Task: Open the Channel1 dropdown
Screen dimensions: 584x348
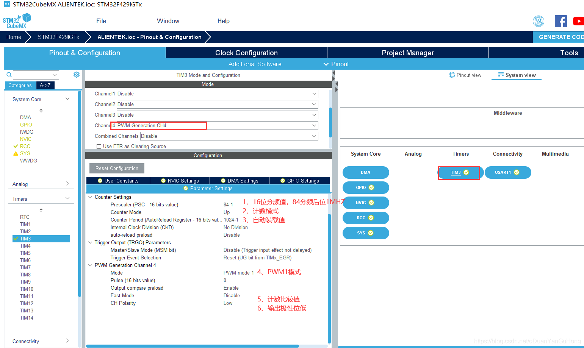Action: coord(217,94)
